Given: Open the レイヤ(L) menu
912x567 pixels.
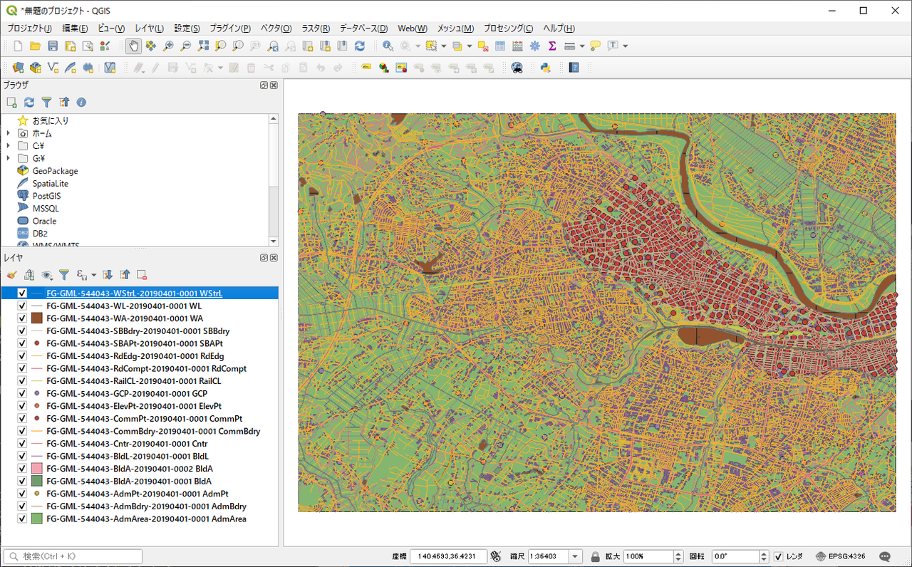Looking at the screenshot, I should [x=149, y=28].
